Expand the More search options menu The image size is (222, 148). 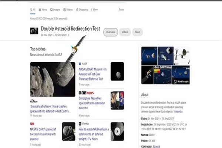[x=94, y=10]
